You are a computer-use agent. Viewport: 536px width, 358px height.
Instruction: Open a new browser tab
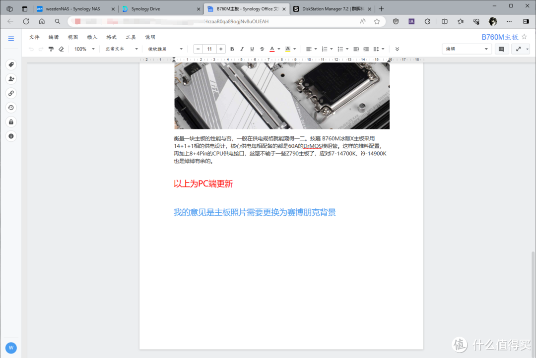(x=382, y=9)
